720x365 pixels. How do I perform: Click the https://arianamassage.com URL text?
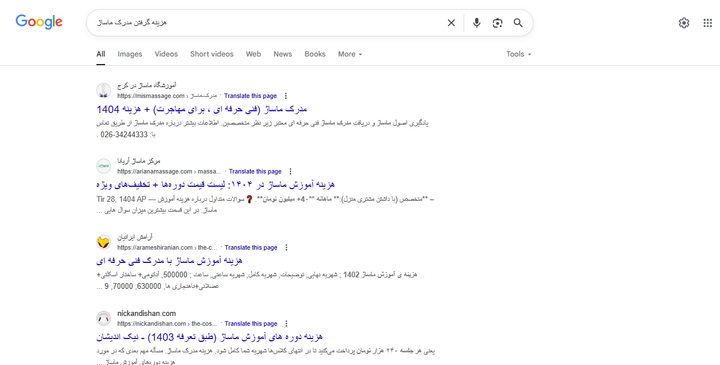155,171
